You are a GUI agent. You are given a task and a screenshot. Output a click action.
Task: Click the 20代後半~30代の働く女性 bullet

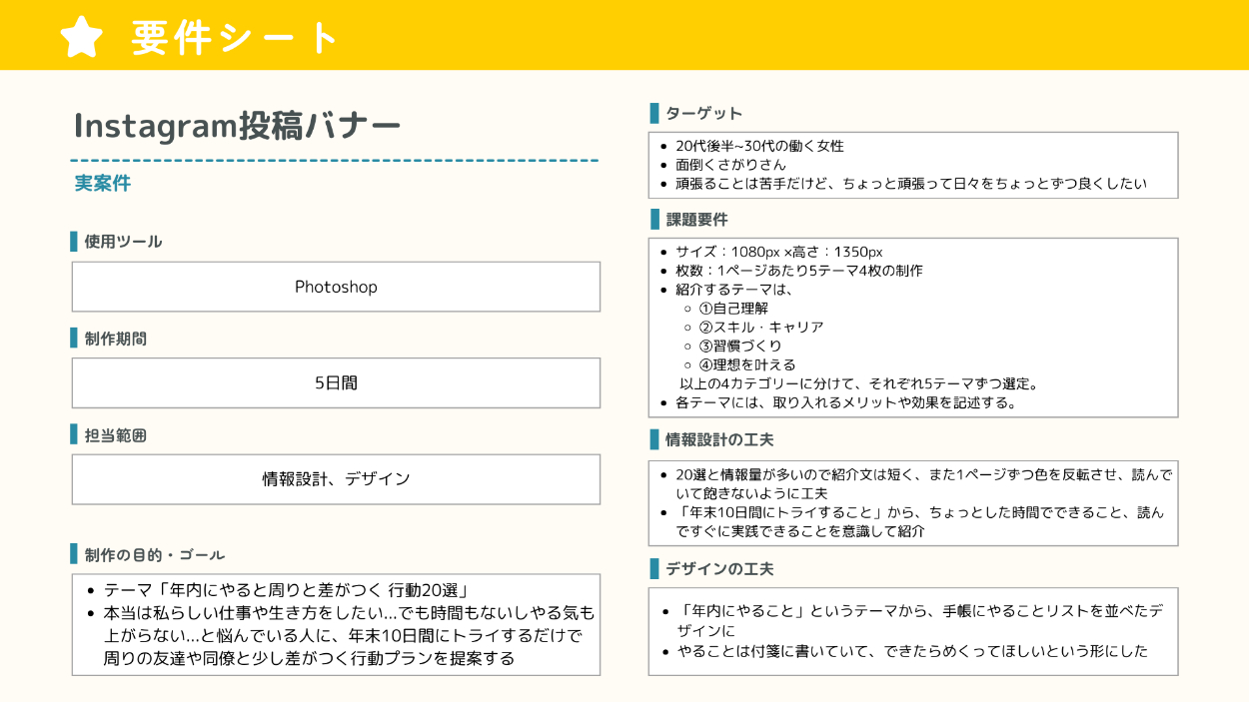[x=759, y=146]
